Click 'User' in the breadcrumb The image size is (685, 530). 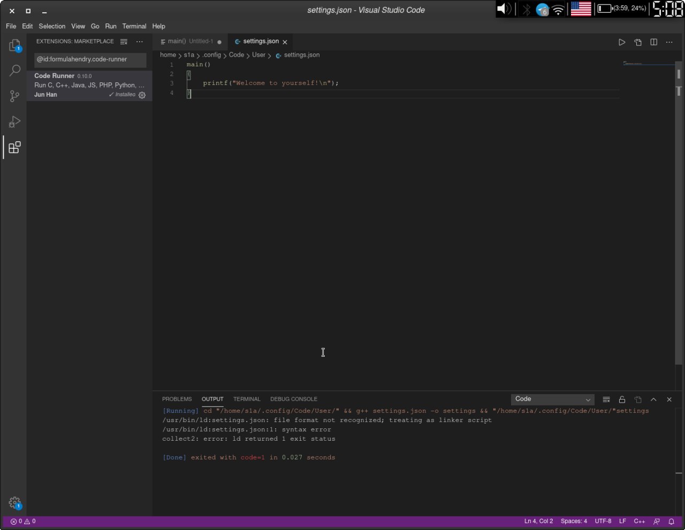(258, 55)
